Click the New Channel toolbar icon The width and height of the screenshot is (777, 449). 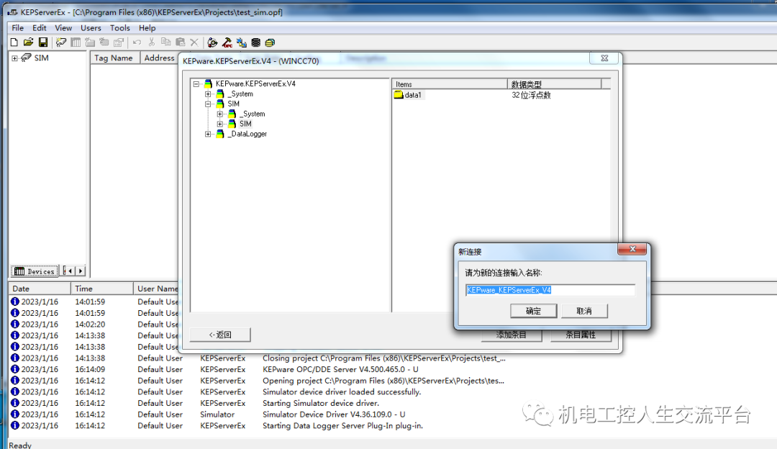coord(61,42)
